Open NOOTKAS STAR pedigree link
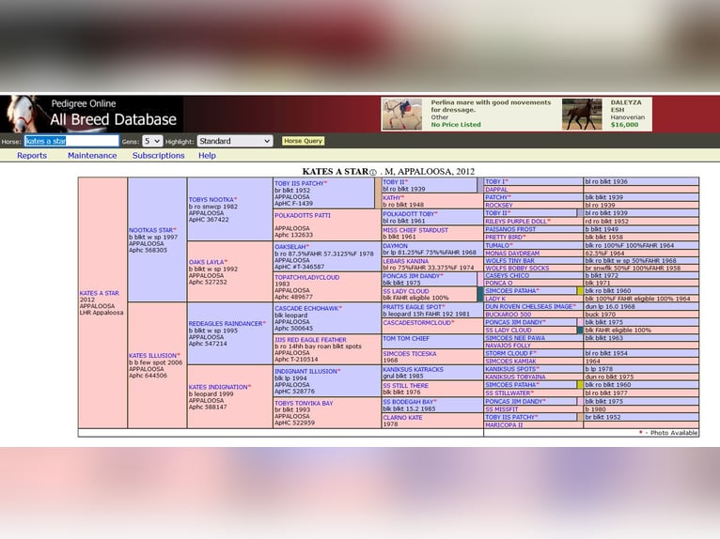 [x=151, y=230]
